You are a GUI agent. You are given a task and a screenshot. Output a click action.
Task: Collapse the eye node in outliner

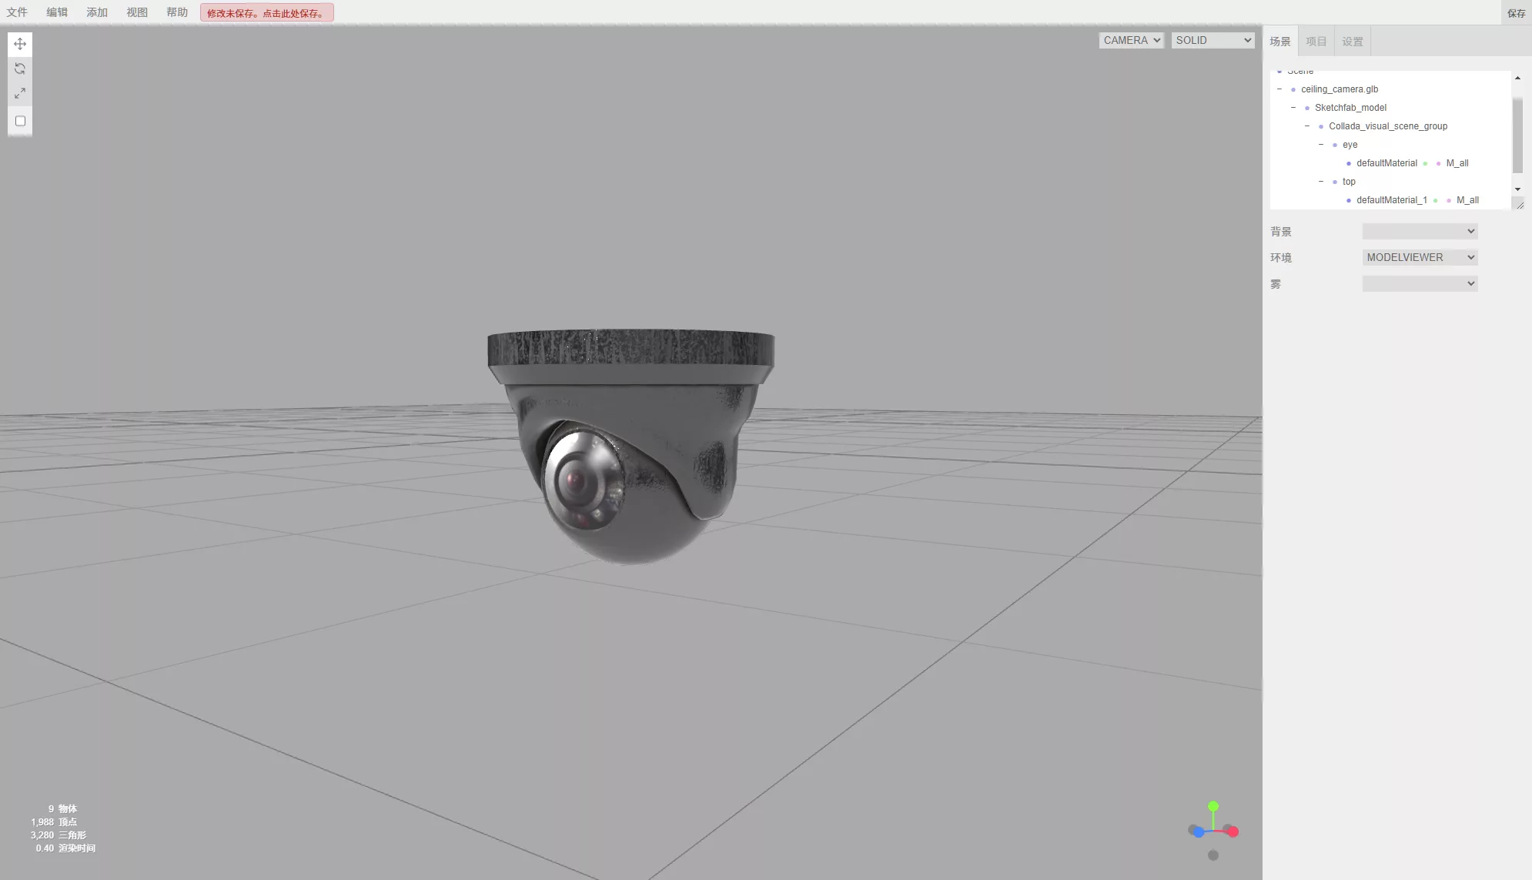[1321, 145]
